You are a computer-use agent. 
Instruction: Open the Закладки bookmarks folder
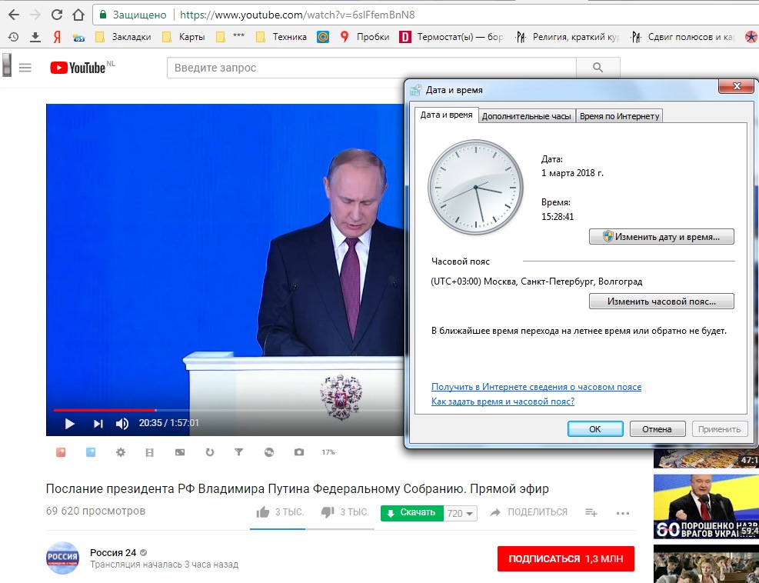(123, 37)
